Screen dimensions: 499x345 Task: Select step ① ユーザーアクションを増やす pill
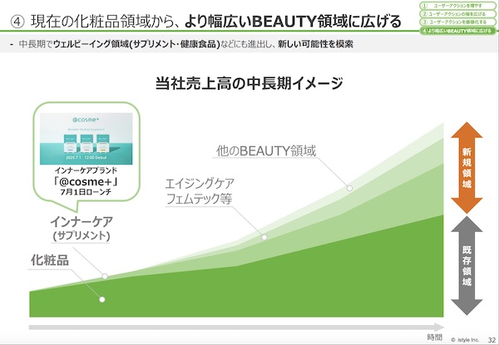(457, 6)
